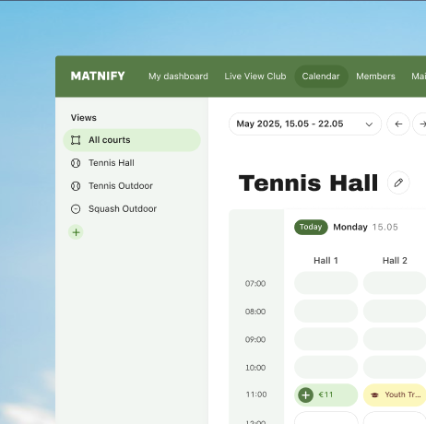Click the €11 price label at 11:00
This screenshot has width=426, height=424.
(x=325, y=395)
